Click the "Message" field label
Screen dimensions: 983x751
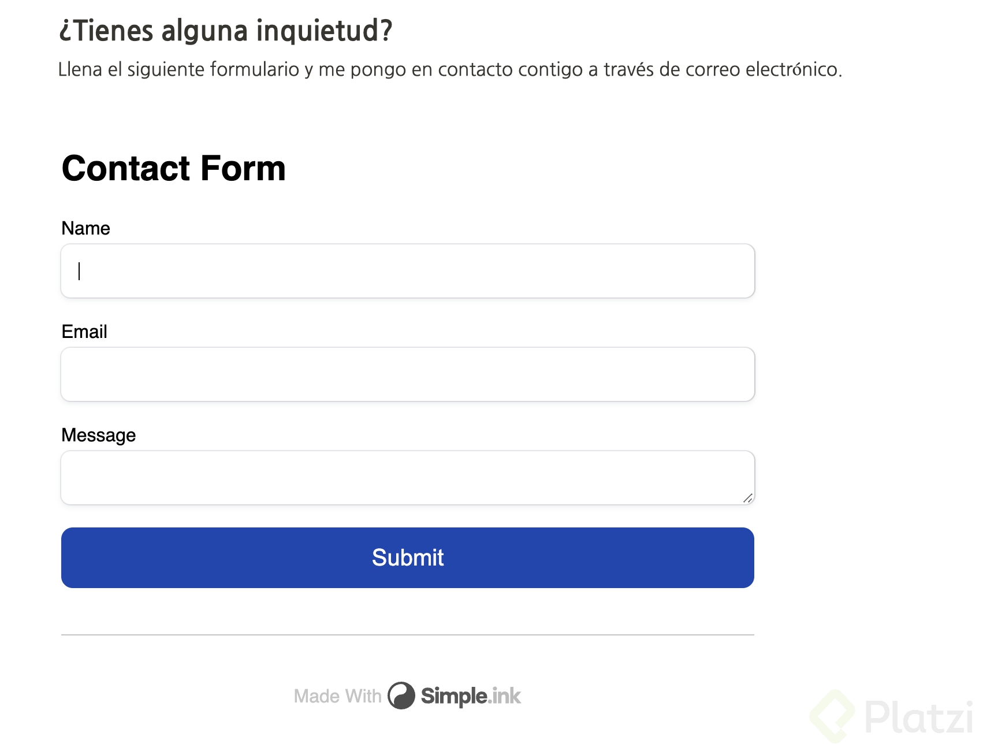click(x=98, y=435)
